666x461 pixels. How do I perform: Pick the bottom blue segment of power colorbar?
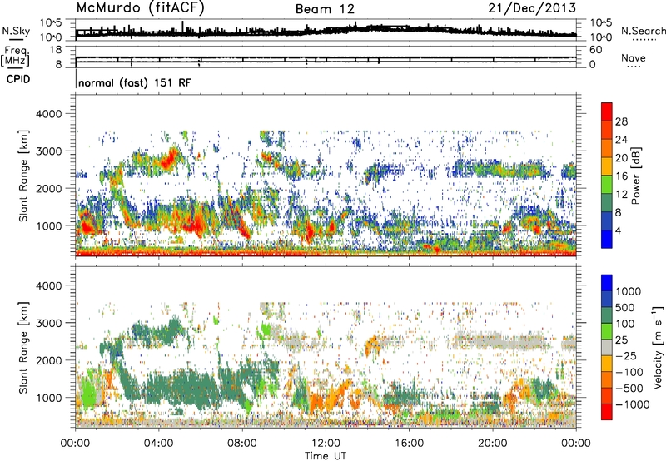pos(607,239)
